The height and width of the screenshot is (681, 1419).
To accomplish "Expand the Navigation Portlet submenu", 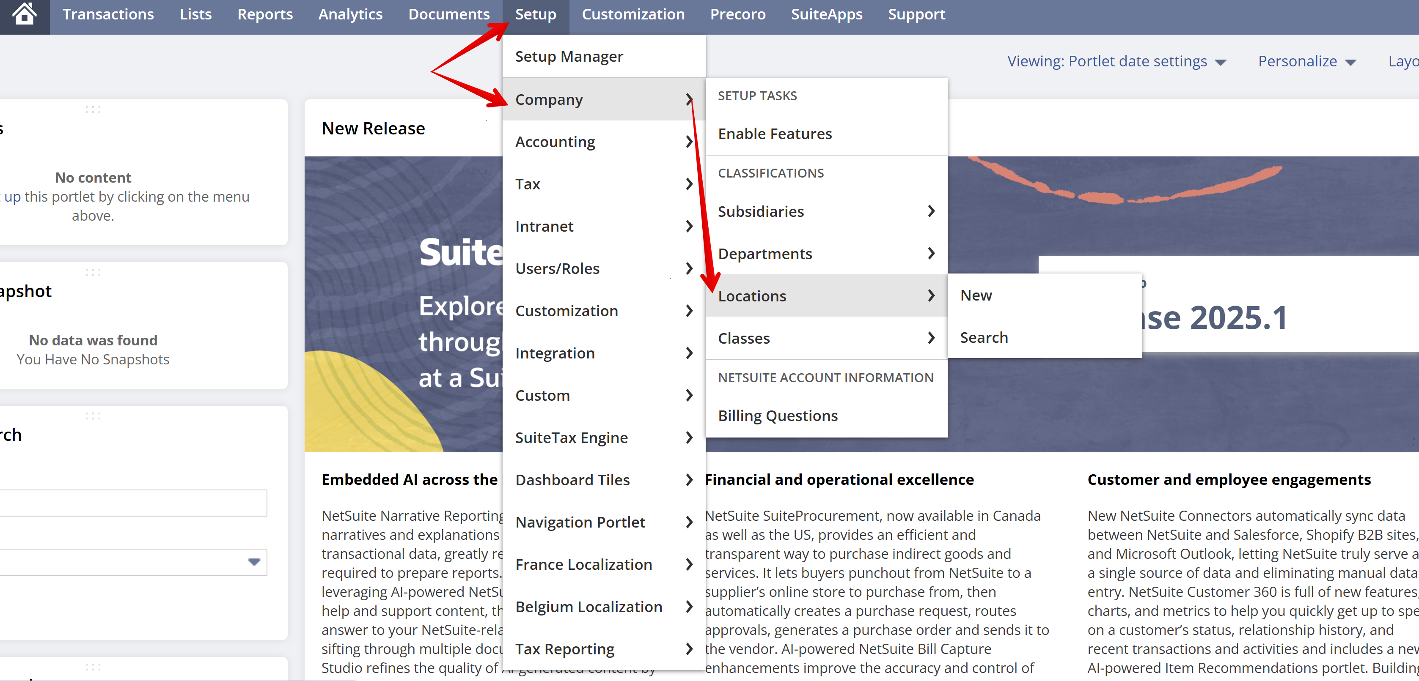I will point(604,522).
